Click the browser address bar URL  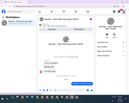[x=31, y=6]
